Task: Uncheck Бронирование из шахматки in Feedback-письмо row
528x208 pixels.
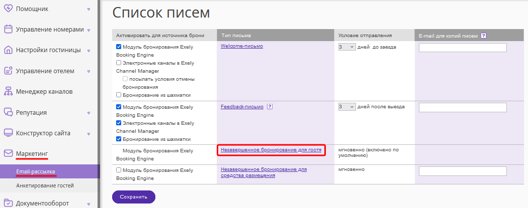Action: [119, 139]
